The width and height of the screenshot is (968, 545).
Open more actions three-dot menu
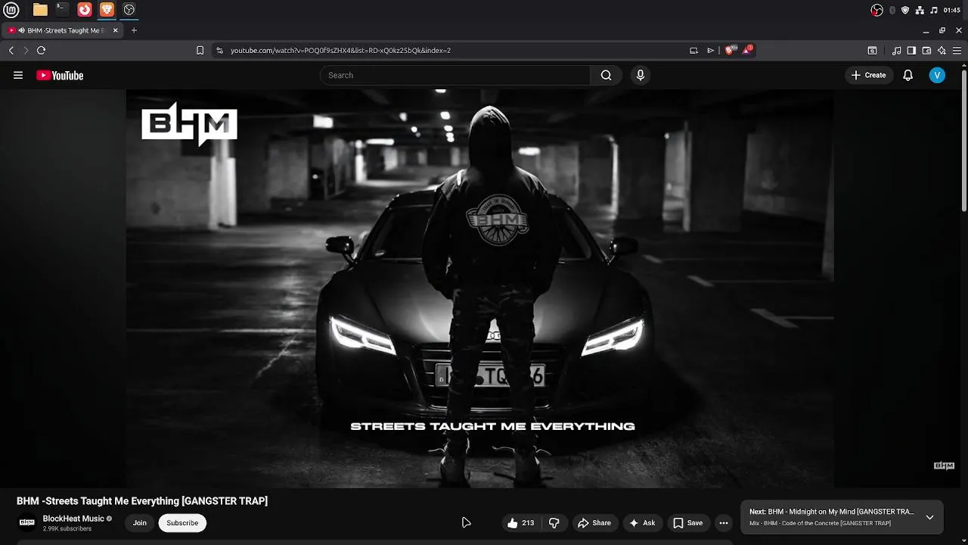[x=724, y=523]
